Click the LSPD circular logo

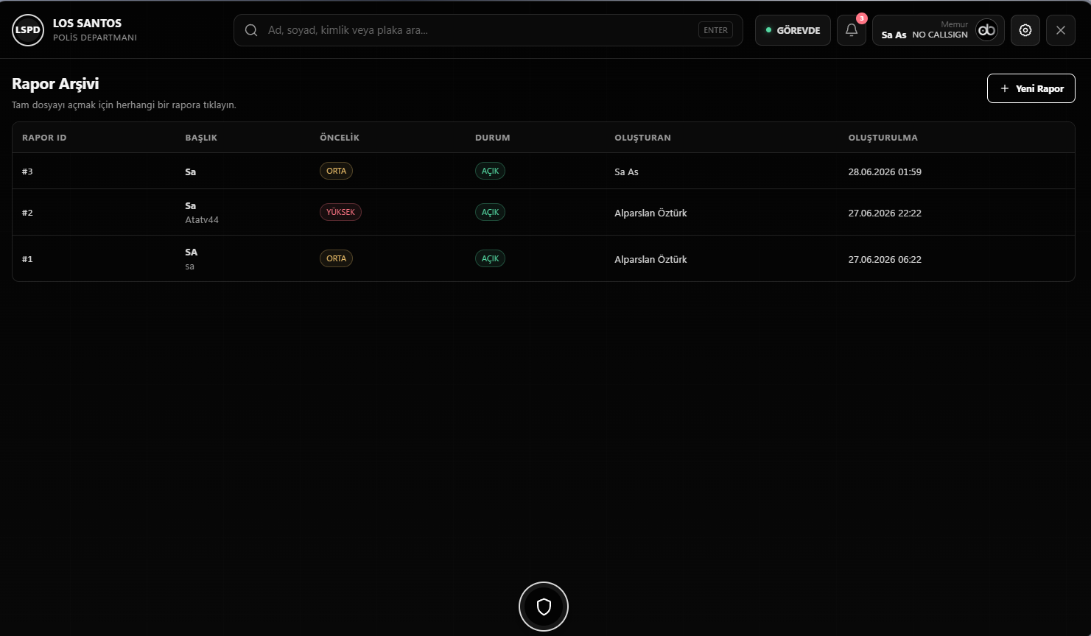(x=28, y=30)
